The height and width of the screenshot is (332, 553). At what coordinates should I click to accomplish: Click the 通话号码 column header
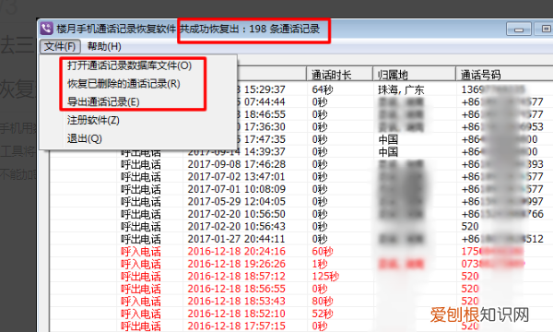click(x=504, y=75)
